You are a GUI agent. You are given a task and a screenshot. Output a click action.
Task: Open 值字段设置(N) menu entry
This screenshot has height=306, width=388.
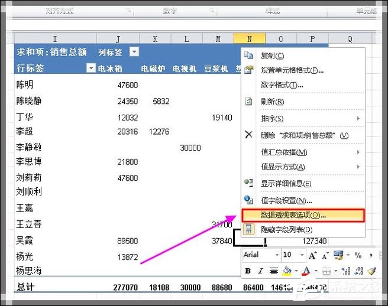[x=286, y=201]
